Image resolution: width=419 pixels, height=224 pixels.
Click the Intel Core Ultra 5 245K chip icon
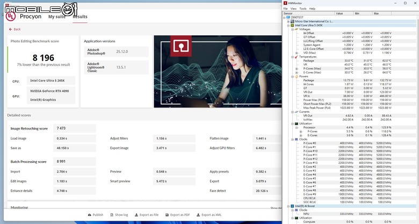pos(292,25)
